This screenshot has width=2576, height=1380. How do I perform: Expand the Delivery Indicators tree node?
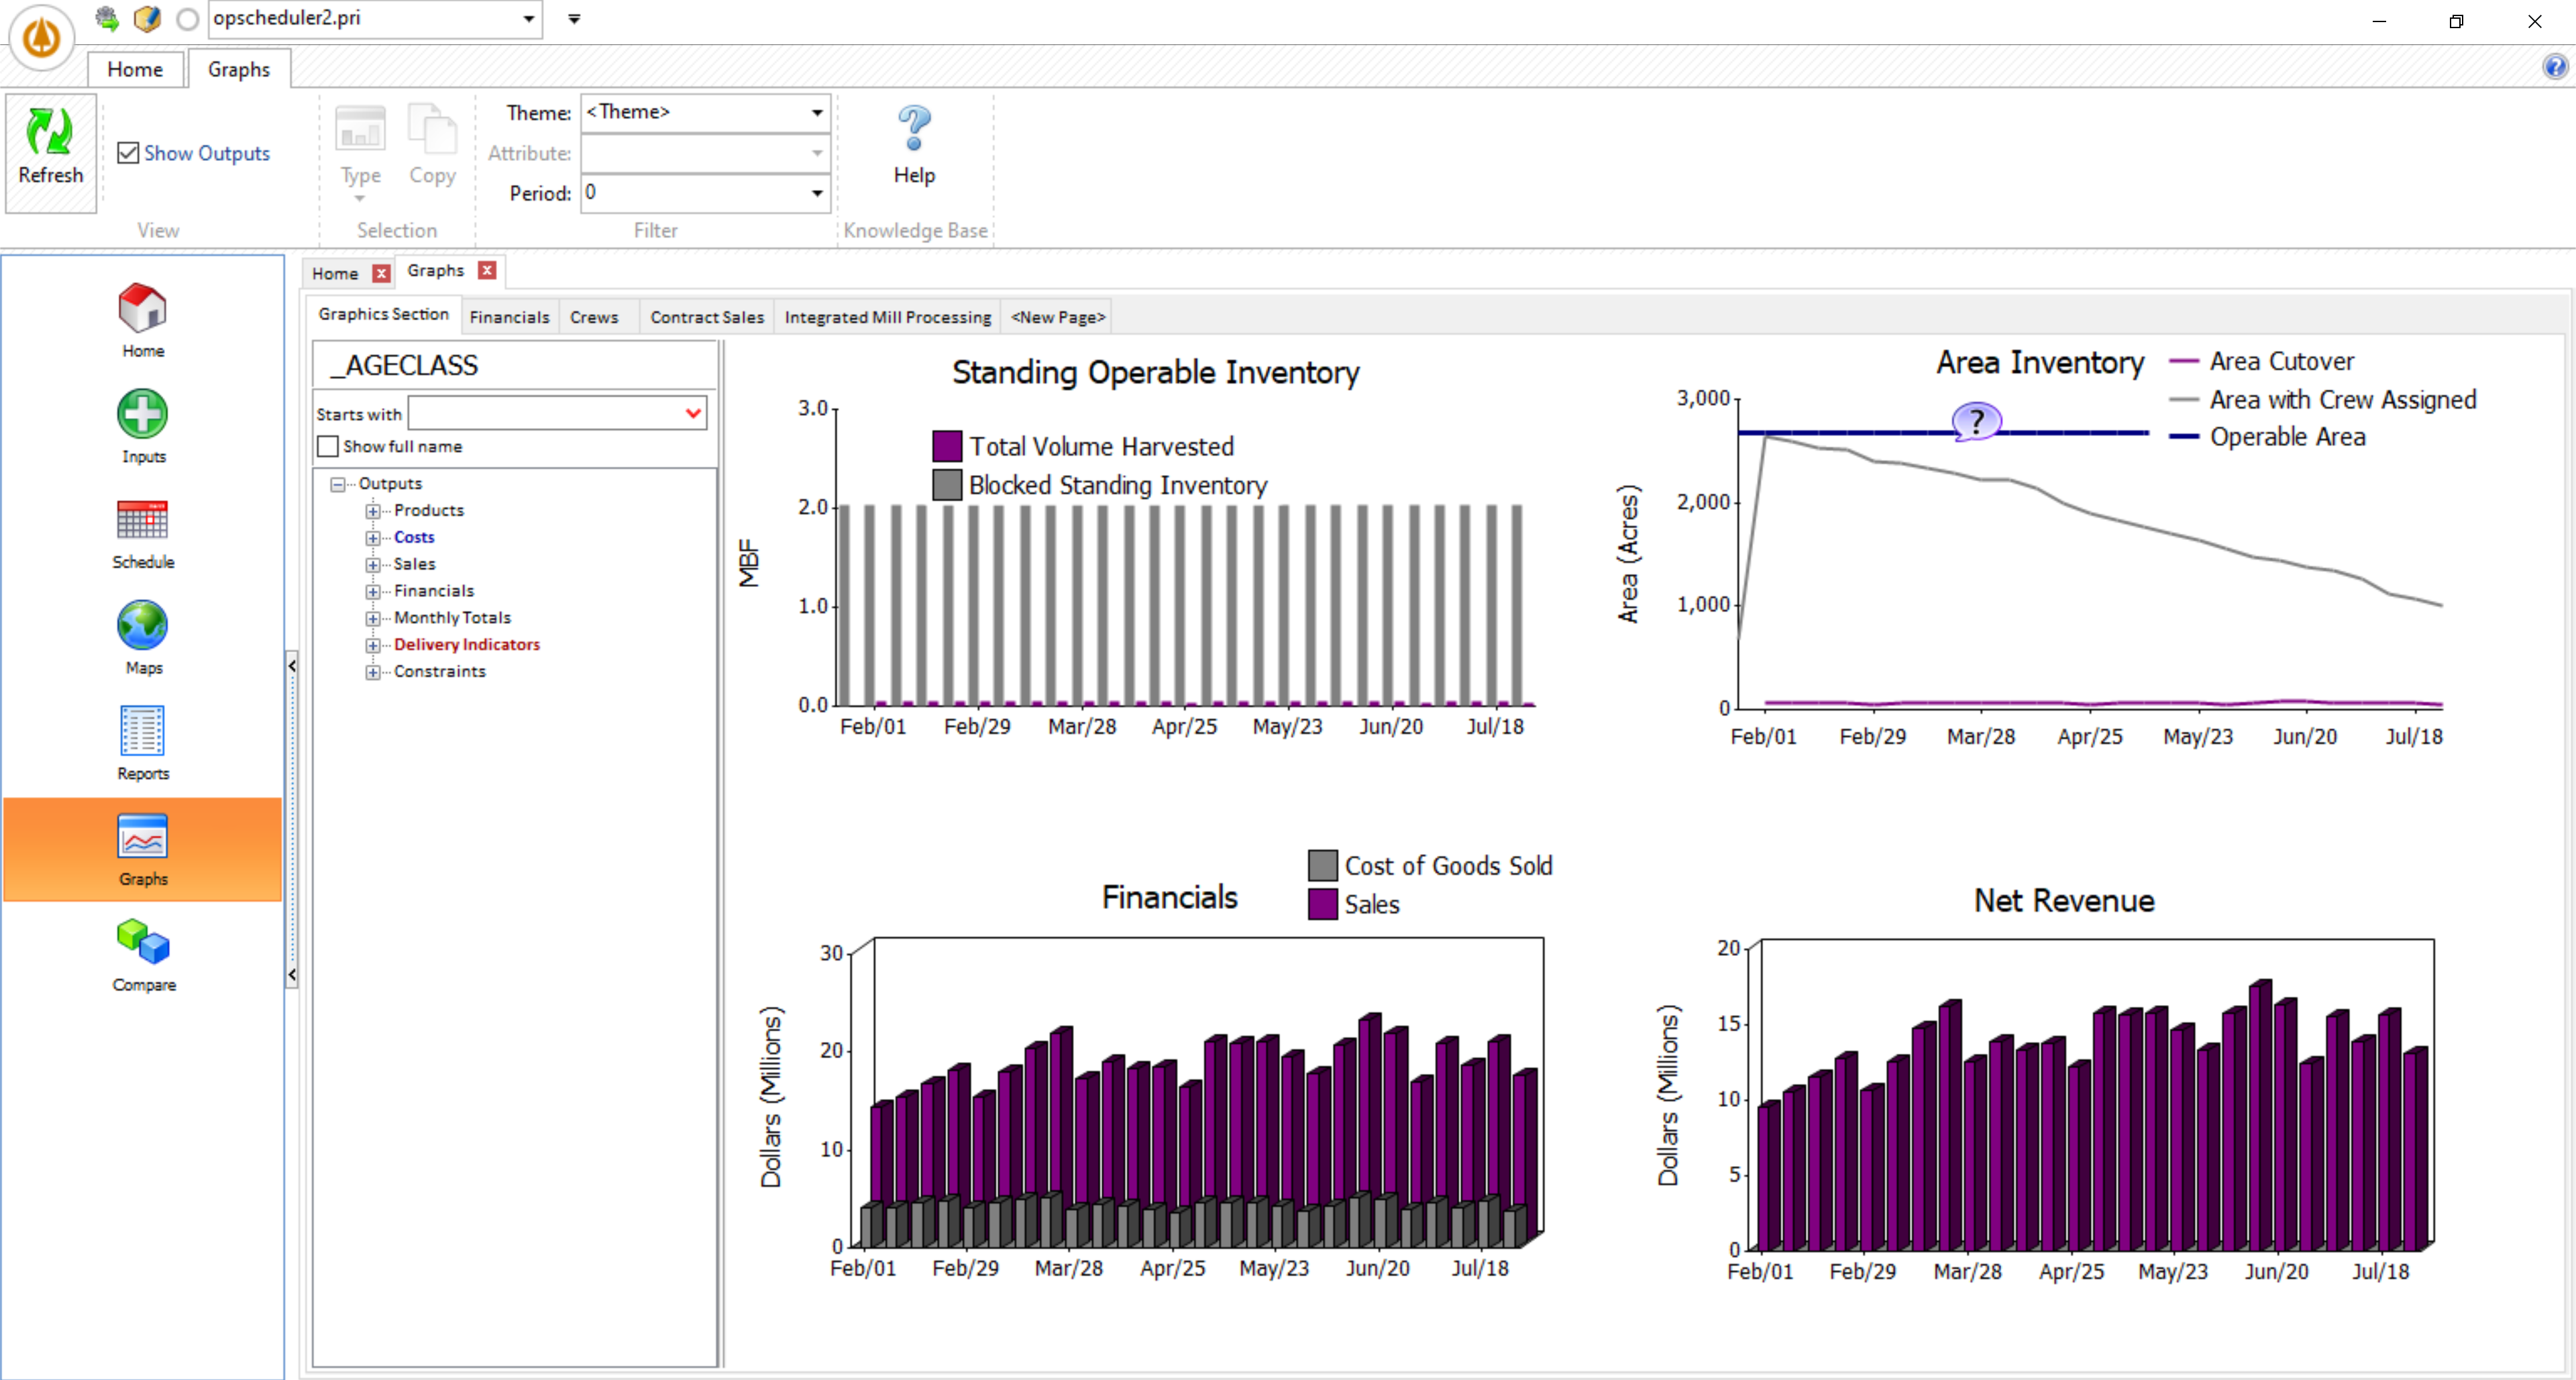coord(372,645)
